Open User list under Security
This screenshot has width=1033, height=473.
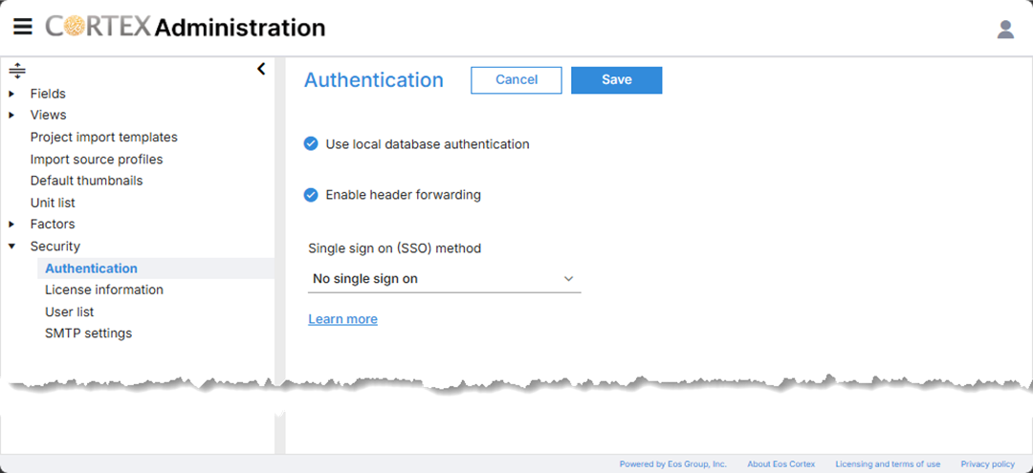69,312
